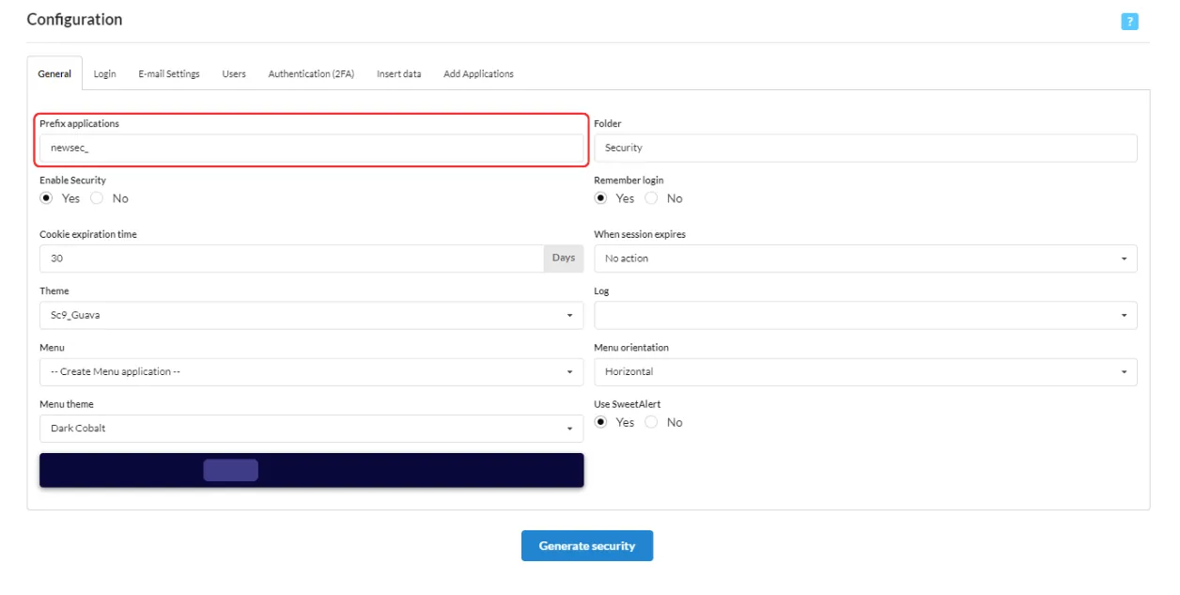Screen dimensions: 1180x595
Task: Go to the Add Applications tab
Action: [x=478, y=74]
